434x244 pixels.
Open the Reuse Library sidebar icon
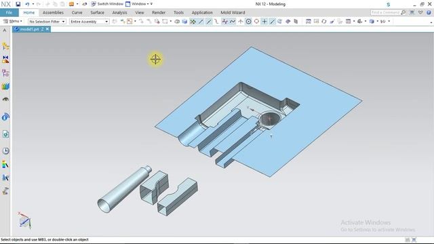point(5,86)
